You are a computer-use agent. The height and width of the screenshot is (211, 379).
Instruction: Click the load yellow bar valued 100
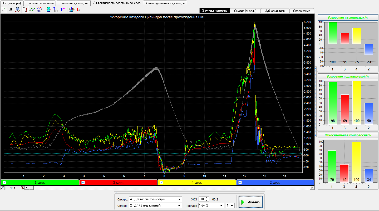(x=357, y=103)
